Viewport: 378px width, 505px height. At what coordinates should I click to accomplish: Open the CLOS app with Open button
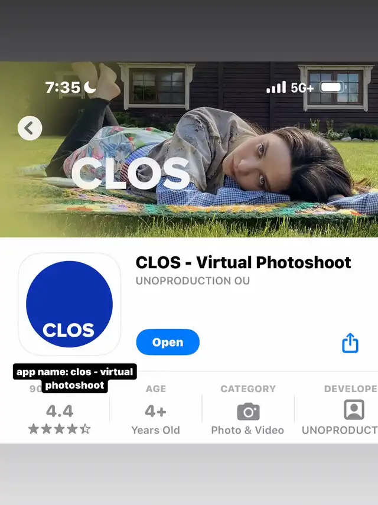click(x=168, y=342)
